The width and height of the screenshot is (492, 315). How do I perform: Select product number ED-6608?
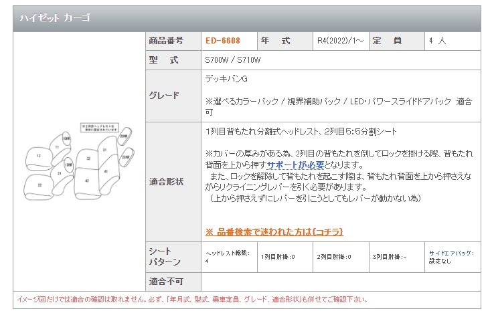[x=223, y=41]
